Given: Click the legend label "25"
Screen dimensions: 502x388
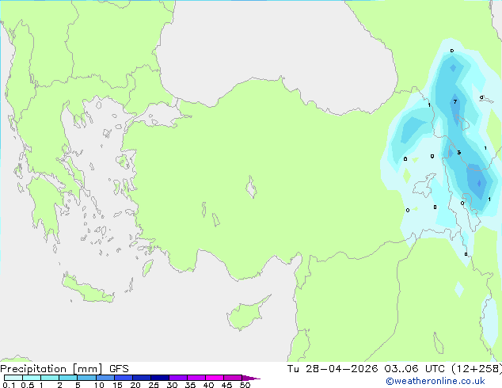Looking at the screenshot, I should [154, 385].
